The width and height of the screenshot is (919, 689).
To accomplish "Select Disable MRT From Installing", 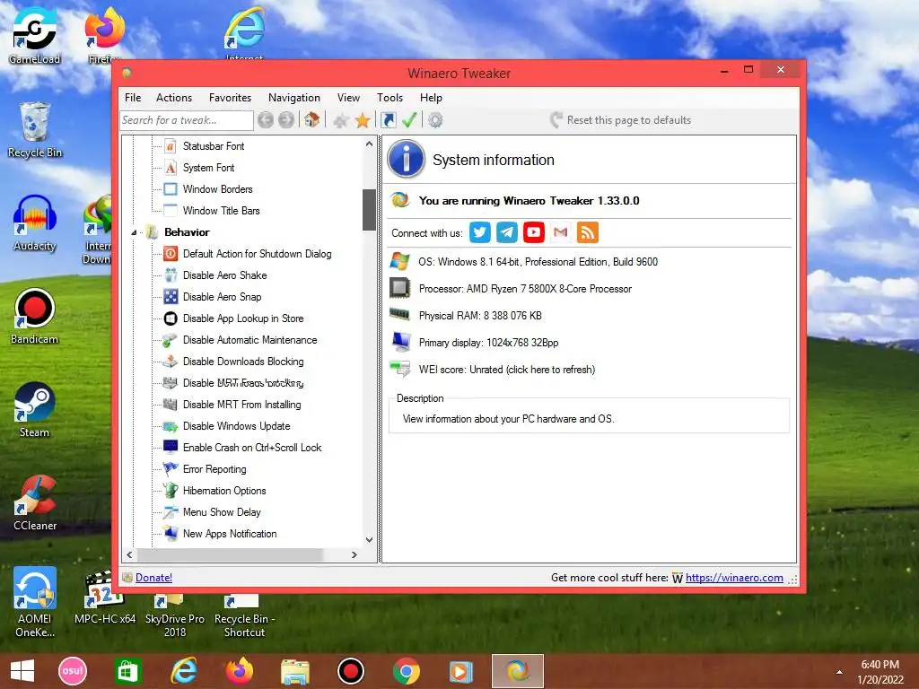I will click(241, 405).
